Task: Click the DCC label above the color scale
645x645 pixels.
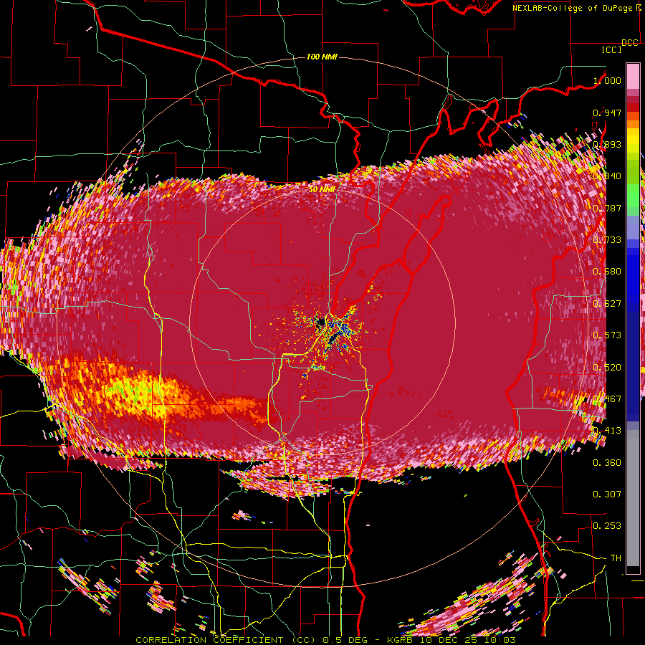Action: coord(630,43)
